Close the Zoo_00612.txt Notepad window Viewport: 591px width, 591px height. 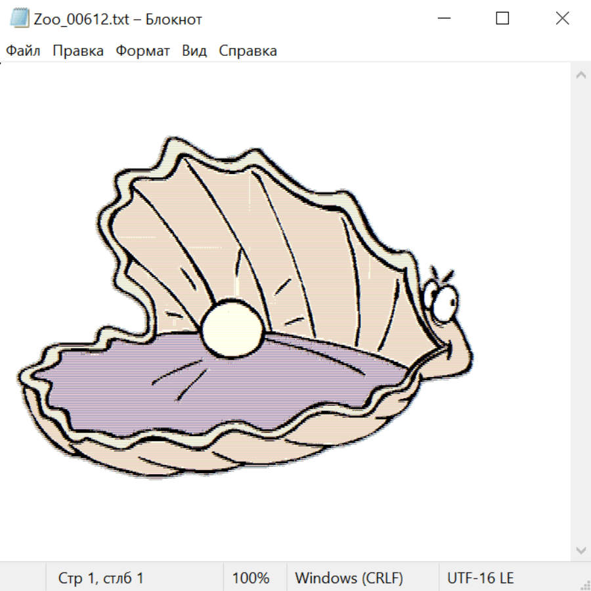pyautogui.click(x=562, y=19)
